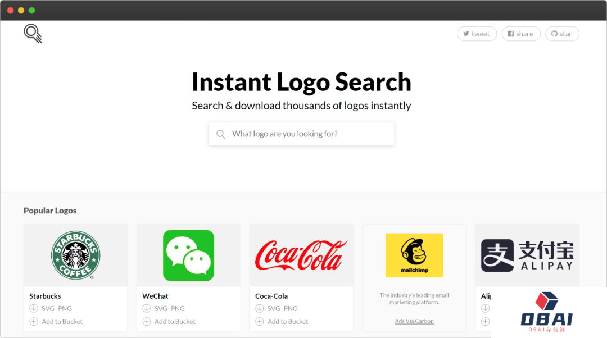Click the red close window button

pos(11,11)
